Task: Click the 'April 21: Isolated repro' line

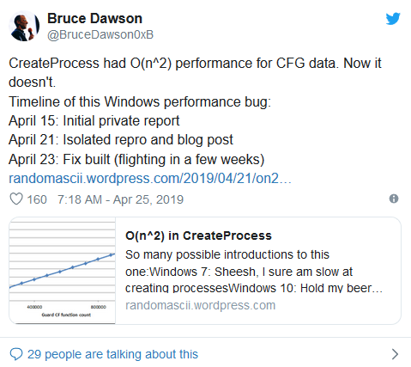Action: (121, 140)
